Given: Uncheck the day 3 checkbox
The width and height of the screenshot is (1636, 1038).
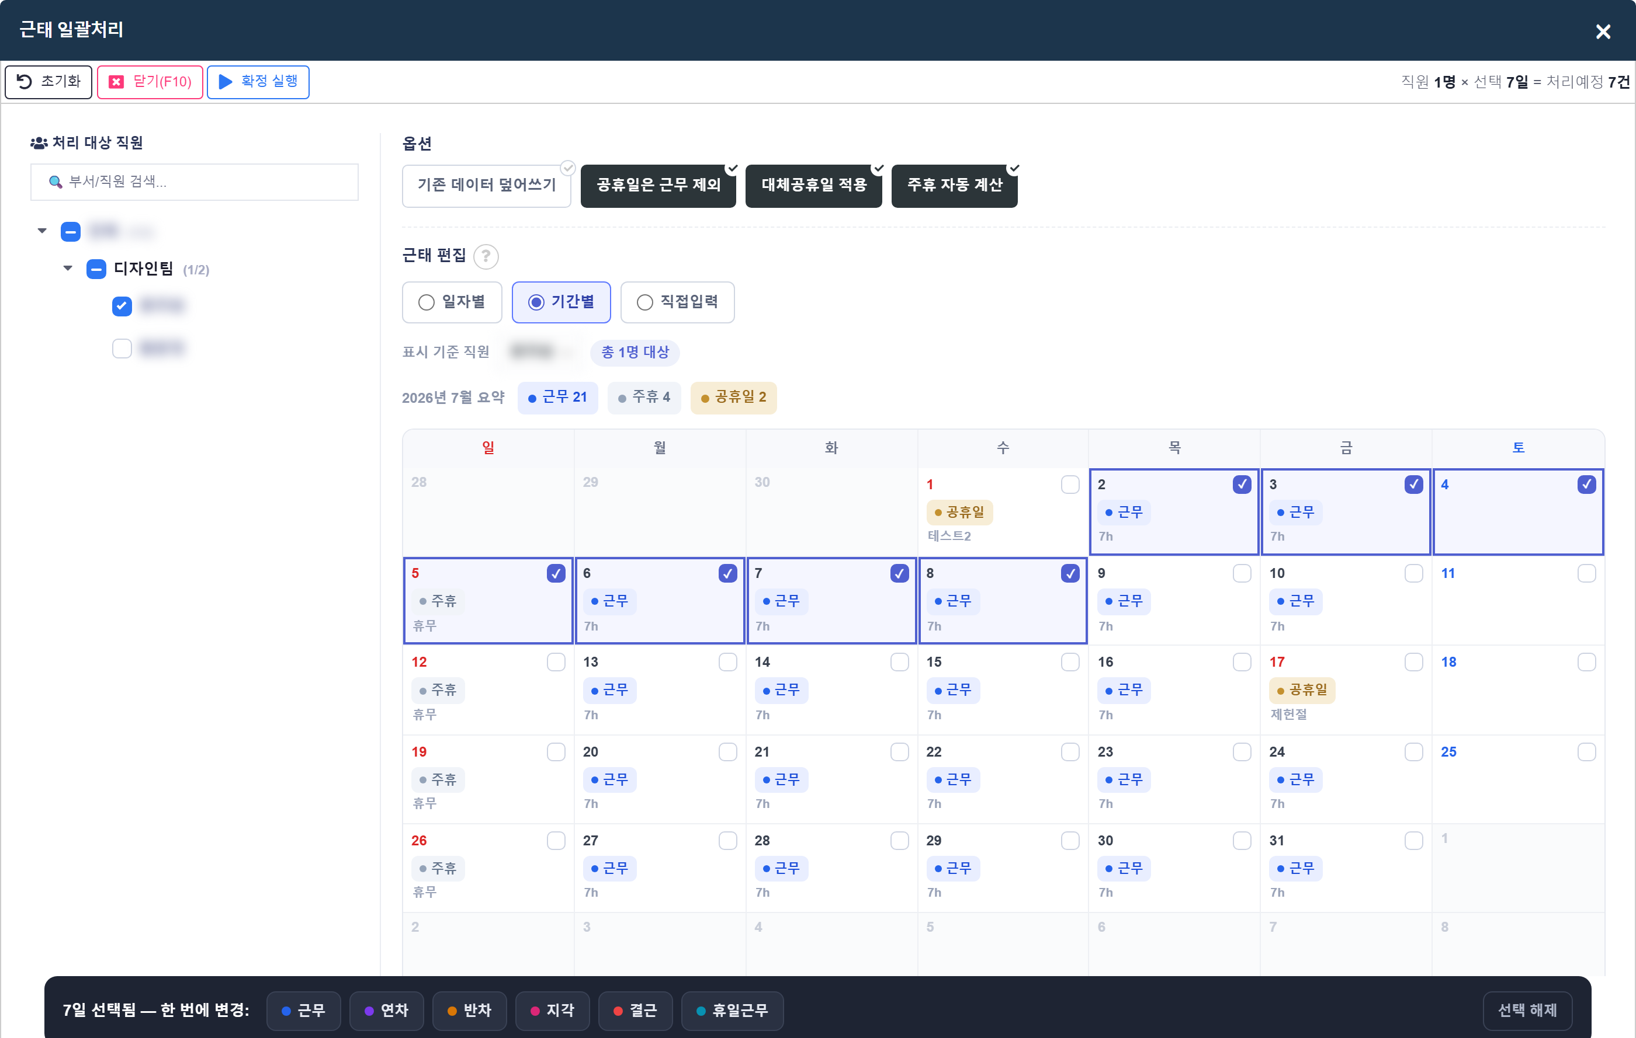Looking at the screenshot, I should point(1414,485).
